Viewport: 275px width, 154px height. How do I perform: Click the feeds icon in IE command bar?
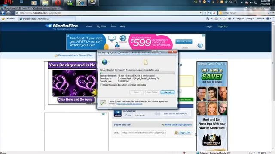click(x=216, y=18)
